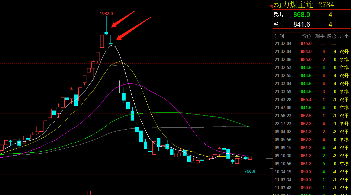
Task: Click the 开平 column header
Action: 344,36
